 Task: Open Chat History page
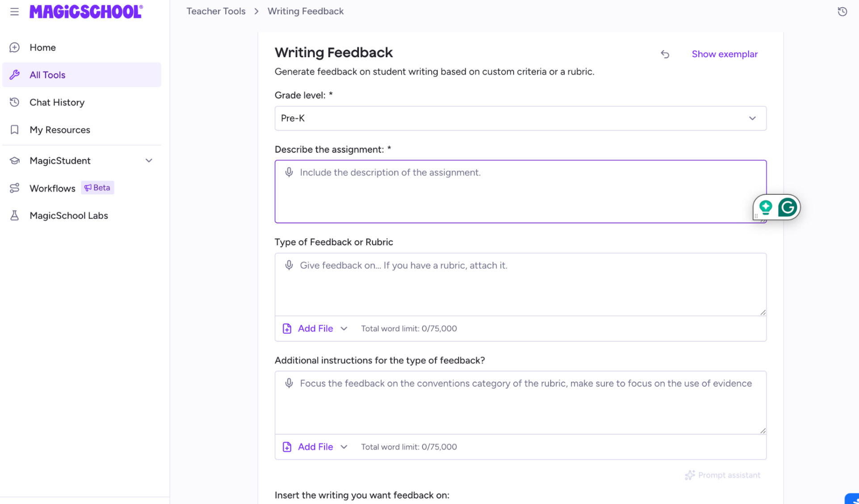pyautogui.click(x=82, y=102)
